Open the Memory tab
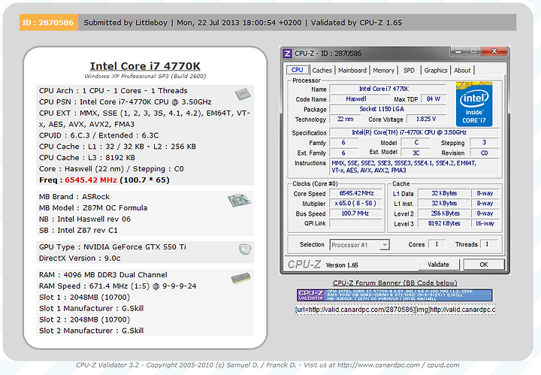Viewport: 541px width, 375px height. (383, 71)
